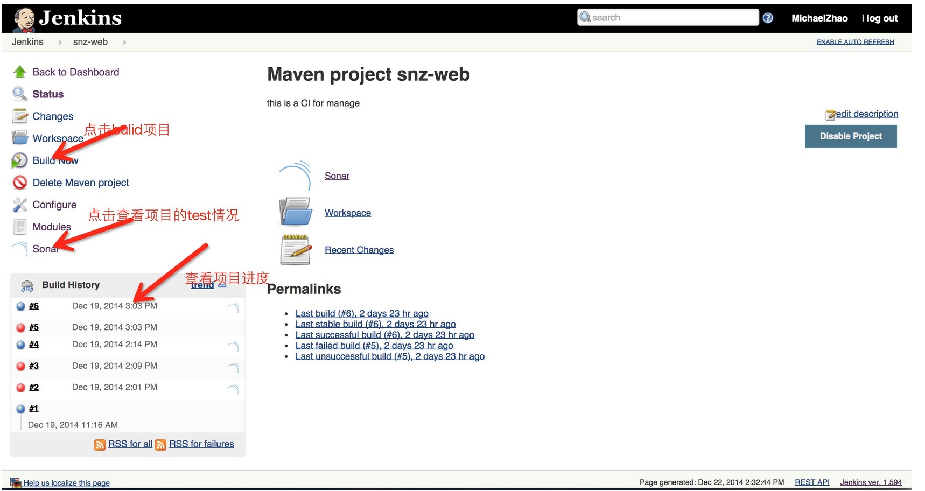This screenshot has width=925, height=491.
Task: Click the red status ball for build #3
Action: [x=20, y=366]
